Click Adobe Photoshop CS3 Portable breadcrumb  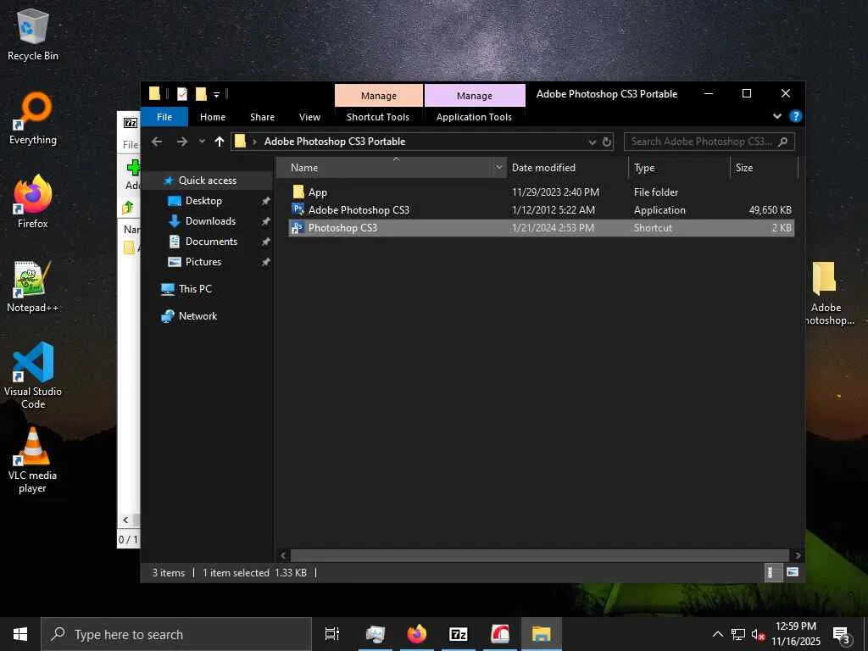[335, 142]
